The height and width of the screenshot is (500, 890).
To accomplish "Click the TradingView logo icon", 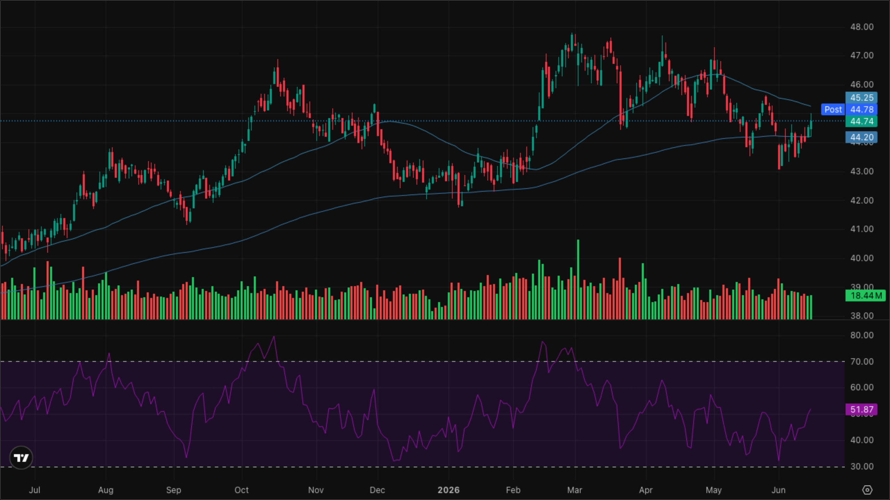I will coord(21,458).
